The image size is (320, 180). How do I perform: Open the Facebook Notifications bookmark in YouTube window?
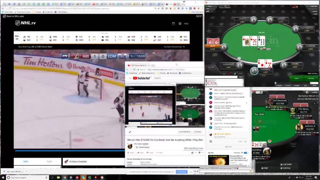click(x=185, y=73)
